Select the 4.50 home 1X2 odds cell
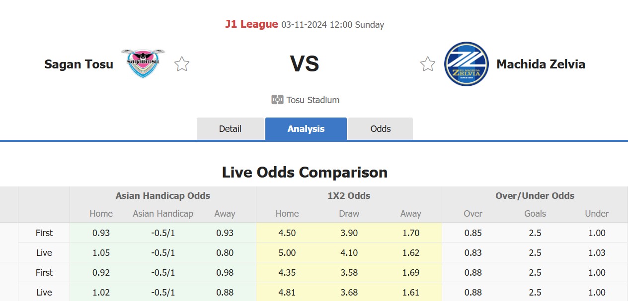 tap(287, 233)
